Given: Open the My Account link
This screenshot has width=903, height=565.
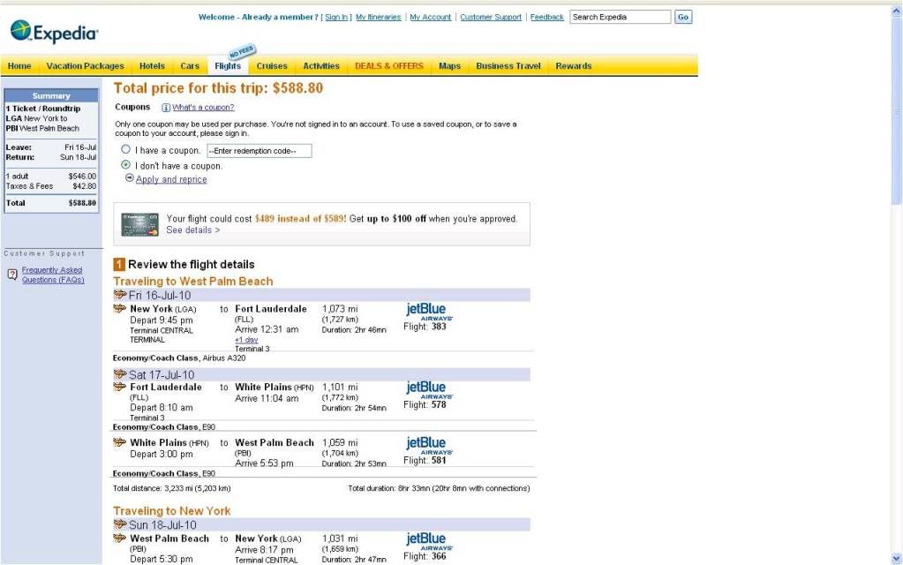Looking at the screenshot, I should (x=430, y=18).
